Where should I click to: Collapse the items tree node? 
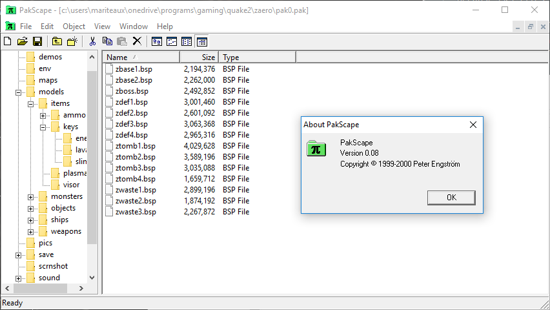tap(30, 104)
